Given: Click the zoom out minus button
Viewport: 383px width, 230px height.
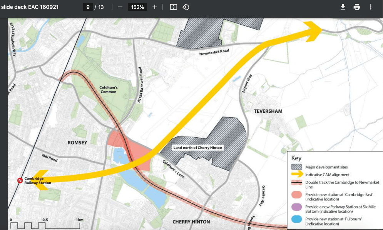Looking at the screenshot, I should pos(120,7).
